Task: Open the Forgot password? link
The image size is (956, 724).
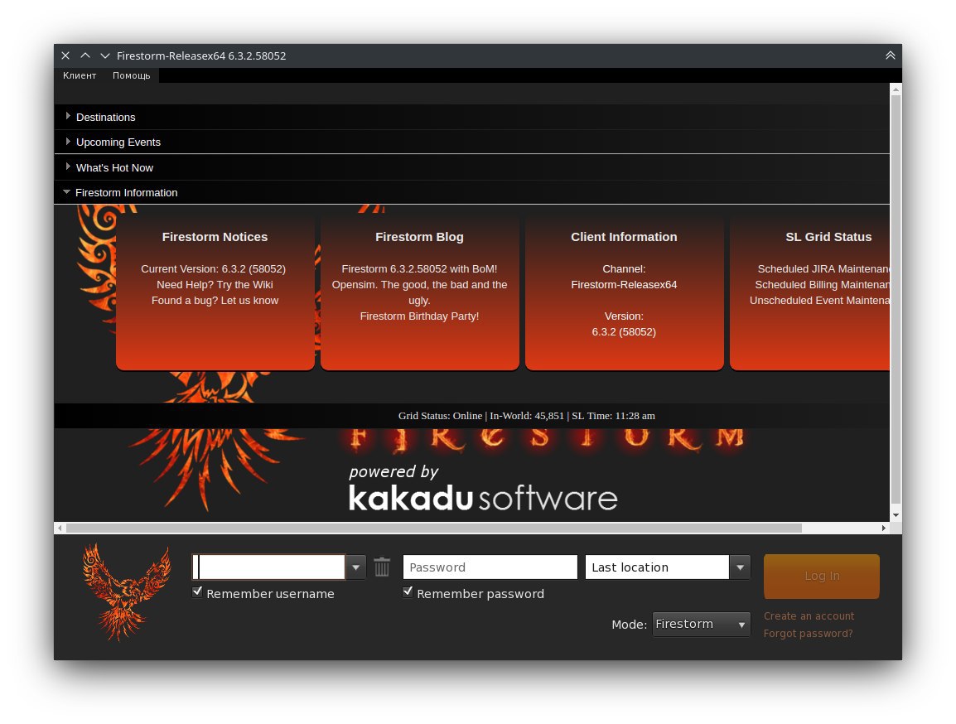Action: point(808,633)
